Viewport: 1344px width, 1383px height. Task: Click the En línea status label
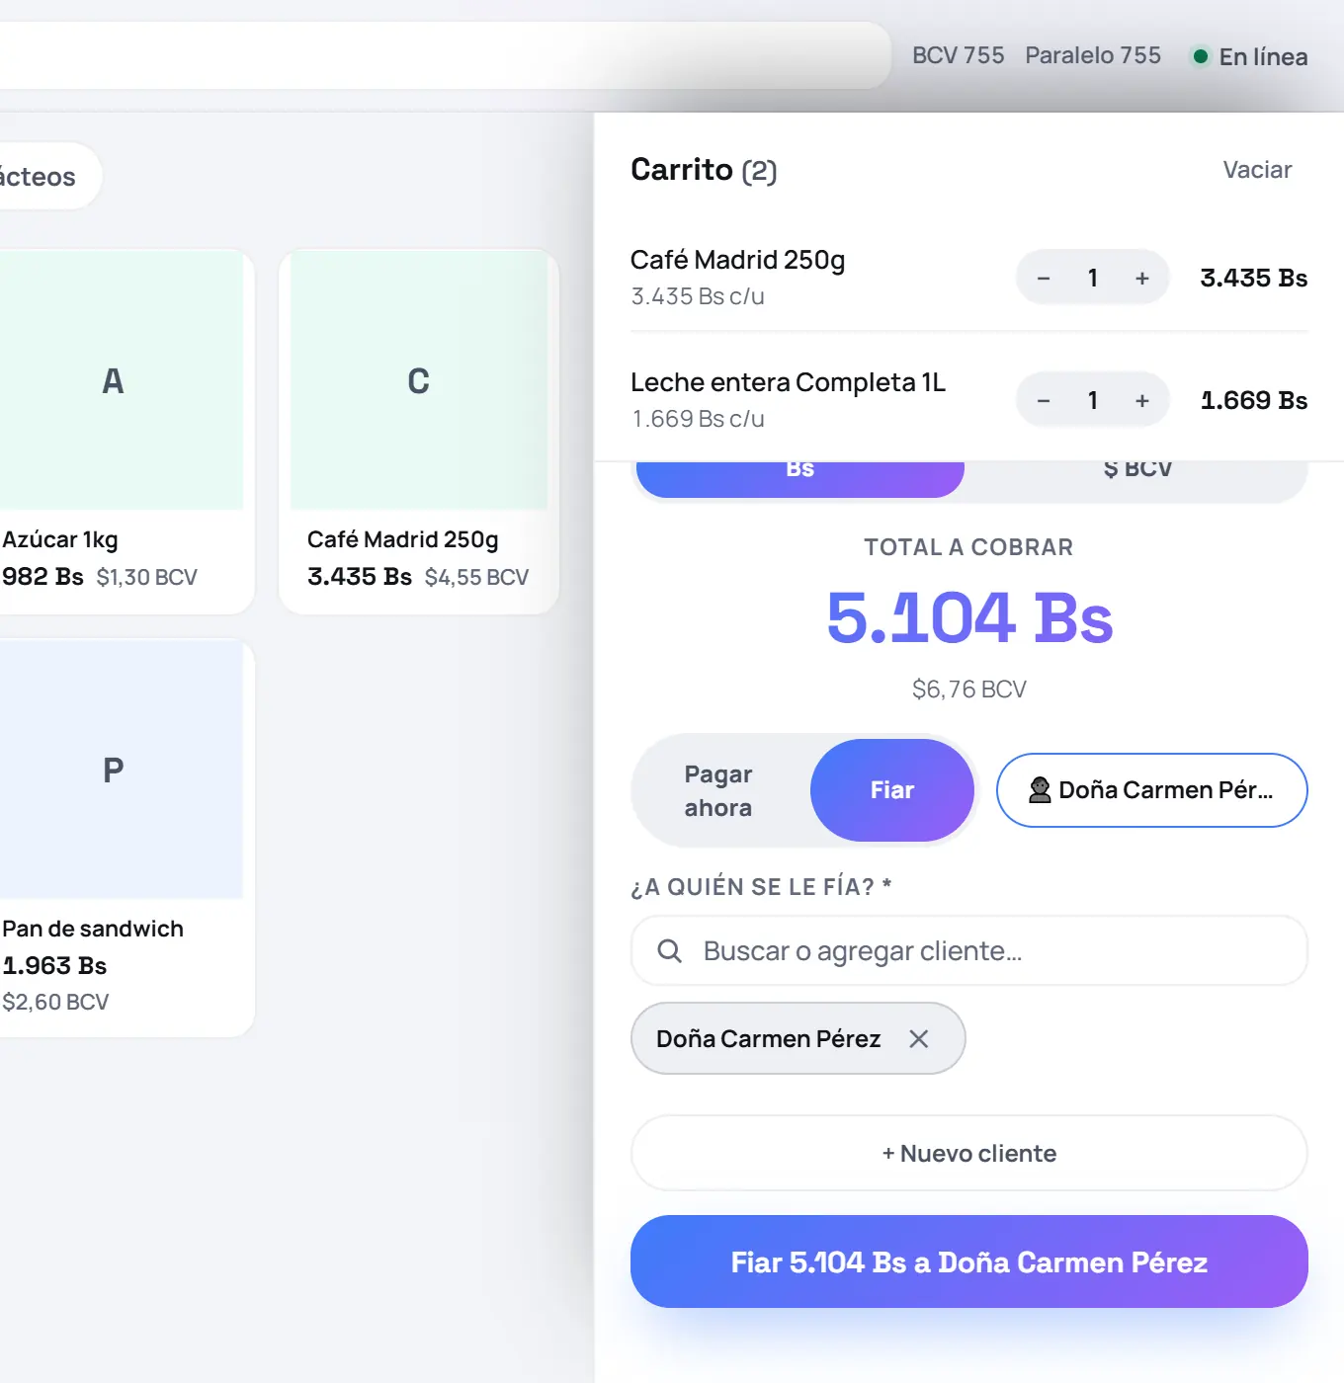1263,56
